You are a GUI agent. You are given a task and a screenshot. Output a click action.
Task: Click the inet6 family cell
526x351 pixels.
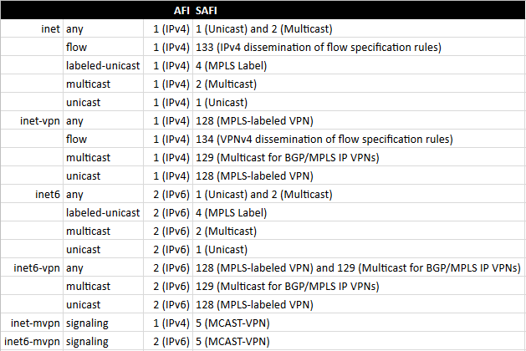click(x=46, y=194)
